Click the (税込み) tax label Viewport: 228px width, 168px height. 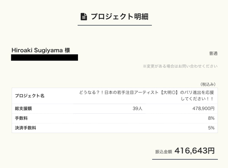208,84
